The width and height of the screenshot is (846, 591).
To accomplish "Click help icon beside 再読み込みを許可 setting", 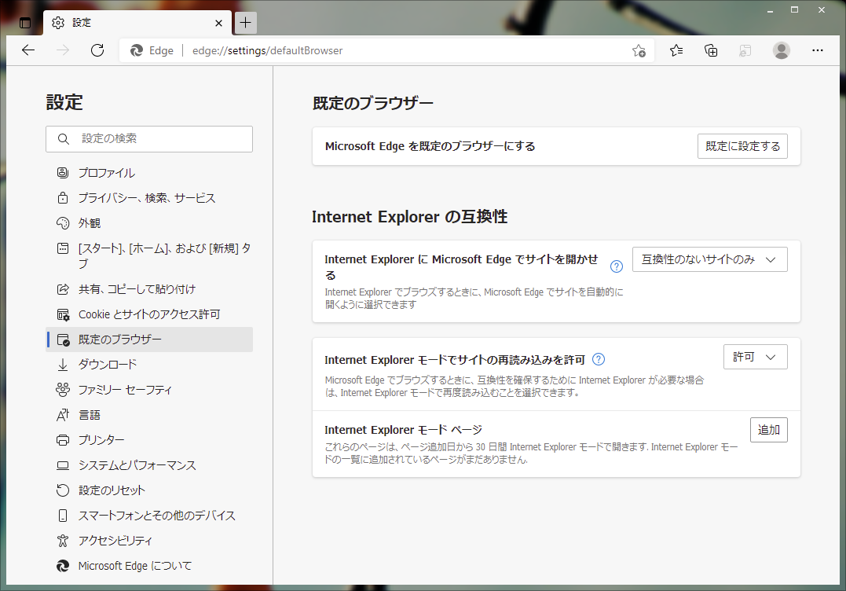I will pyautogui.click(x=599, y=359).
